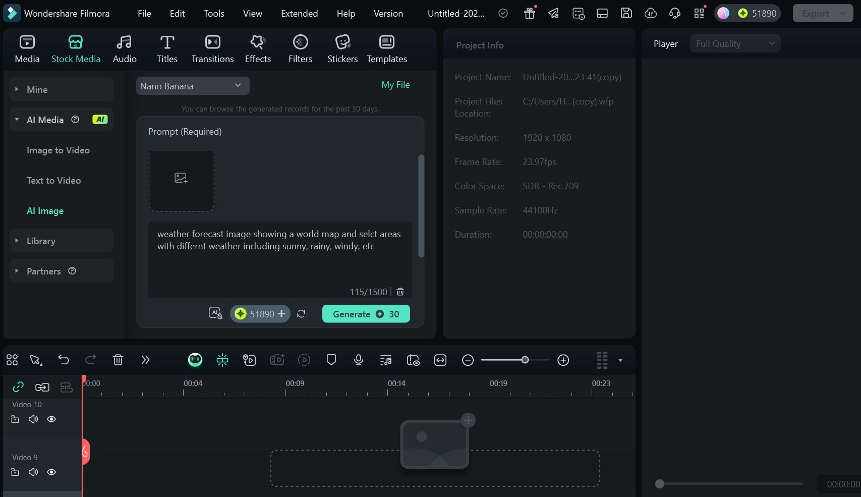The image size is (861, 497).
Task: Click the redo icon
Action: [91, 360]
